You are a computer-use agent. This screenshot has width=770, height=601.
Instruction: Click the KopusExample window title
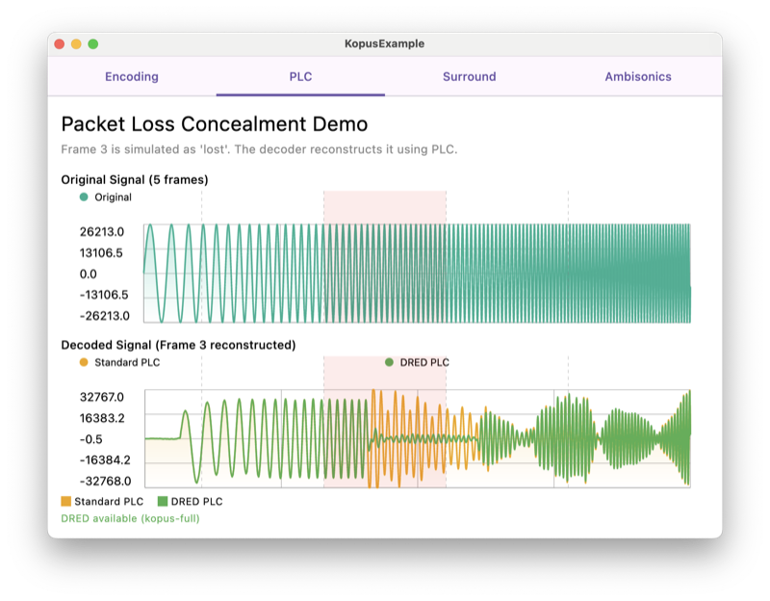click(384, 42)
